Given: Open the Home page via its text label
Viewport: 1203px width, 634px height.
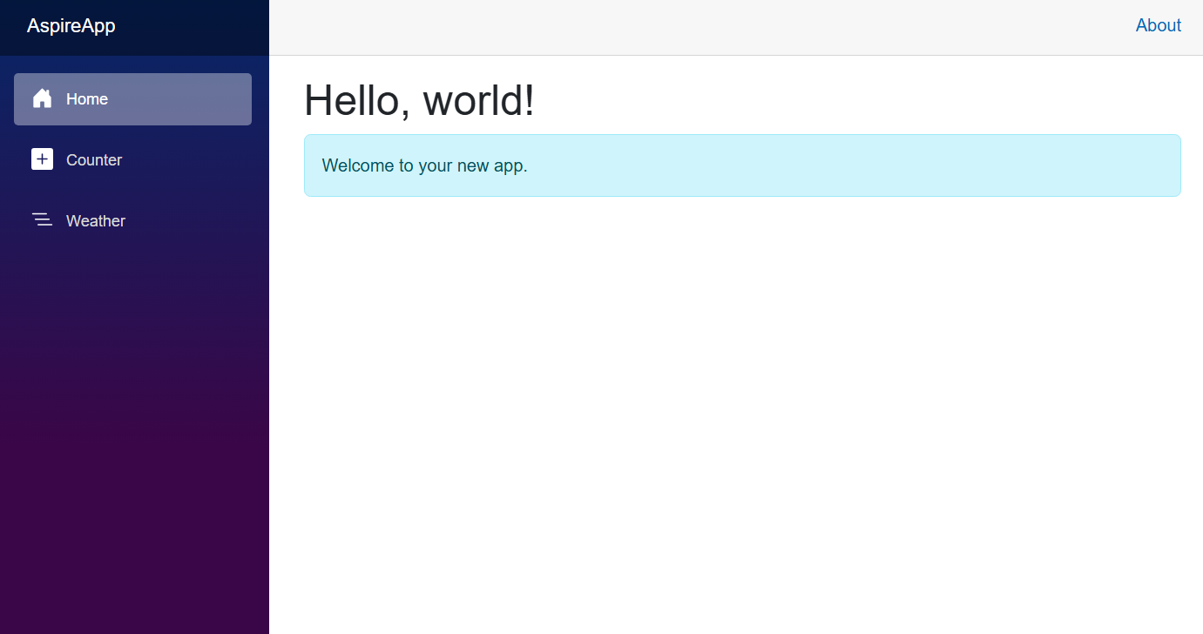Looking at the screenshot, I should click(x=87, y=99).
